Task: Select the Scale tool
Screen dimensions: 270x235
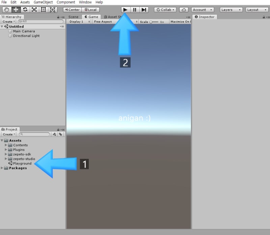Action: coord(34,10)
